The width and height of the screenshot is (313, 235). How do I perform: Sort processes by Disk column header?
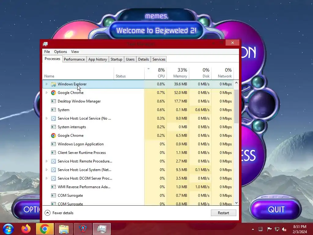pyautogui.click(x=201, y=73)
